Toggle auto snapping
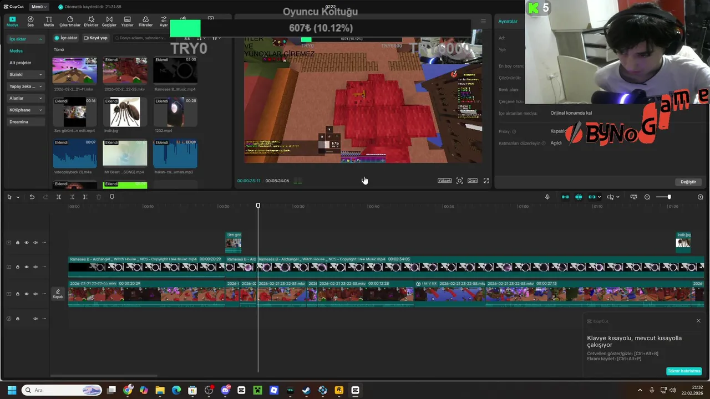 [579, 197]
